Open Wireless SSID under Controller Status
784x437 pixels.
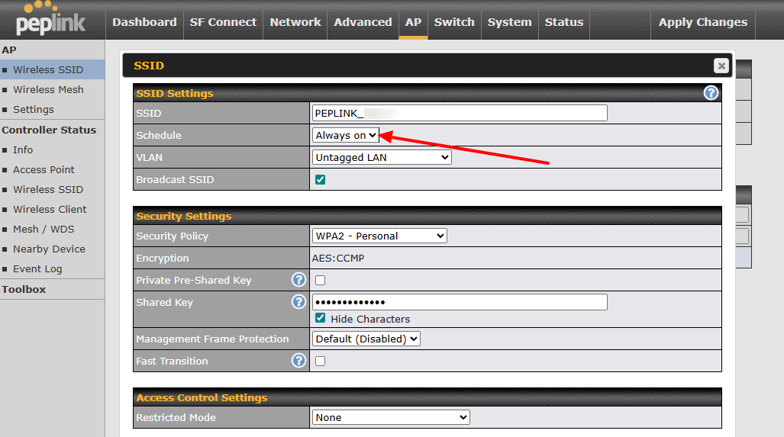point(48,189)
